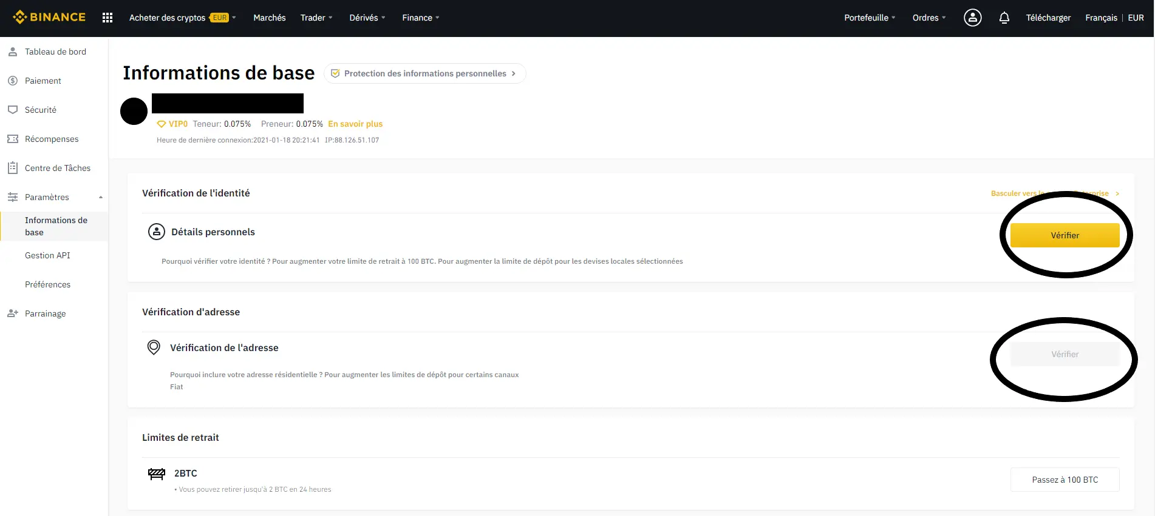Open Gestion API in sidebar
Image resolution: width=1155 pixels, height=516 pixels.
tap(47, 255)
